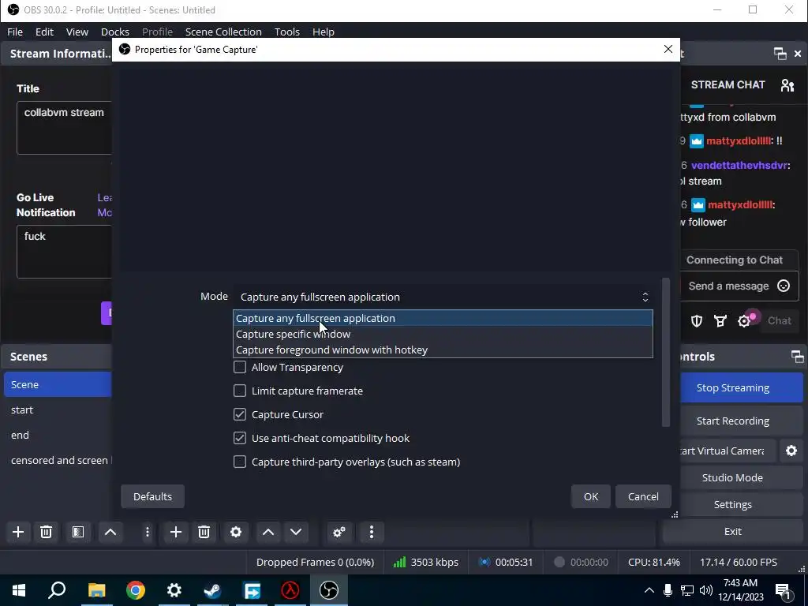
Task: Cancel the Game Capture properties dialog
Action: [643, 497]
